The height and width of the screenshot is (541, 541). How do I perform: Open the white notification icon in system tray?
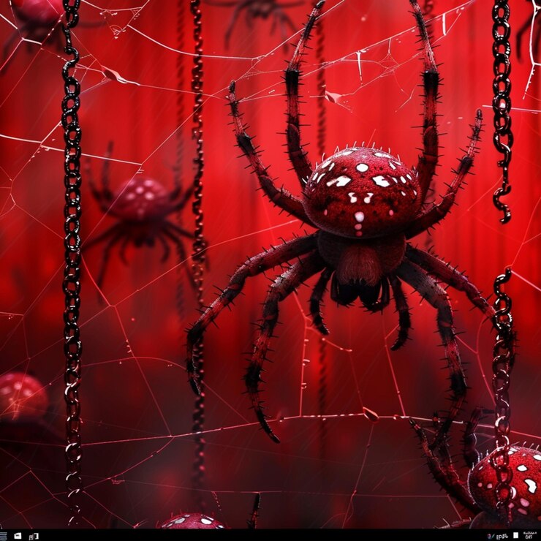pyautogui.click(x=516, y=535)
